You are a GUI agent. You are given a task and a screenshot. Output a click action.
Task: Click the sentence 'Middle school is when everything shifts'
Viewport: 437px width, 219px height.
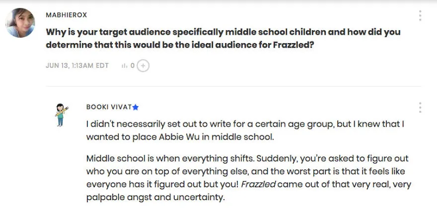[x=170, y=159]
